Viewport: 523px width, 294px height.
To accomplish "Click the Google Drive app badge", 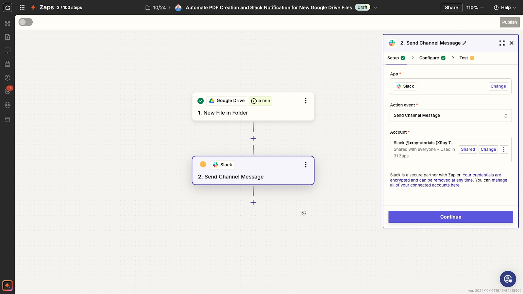I will coord(227,101).
